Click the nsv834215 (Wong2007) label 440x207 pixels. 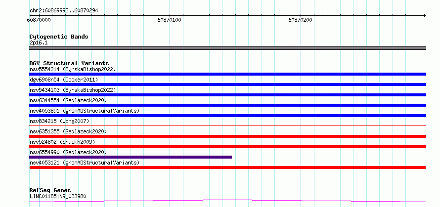[x=59, y=121]
